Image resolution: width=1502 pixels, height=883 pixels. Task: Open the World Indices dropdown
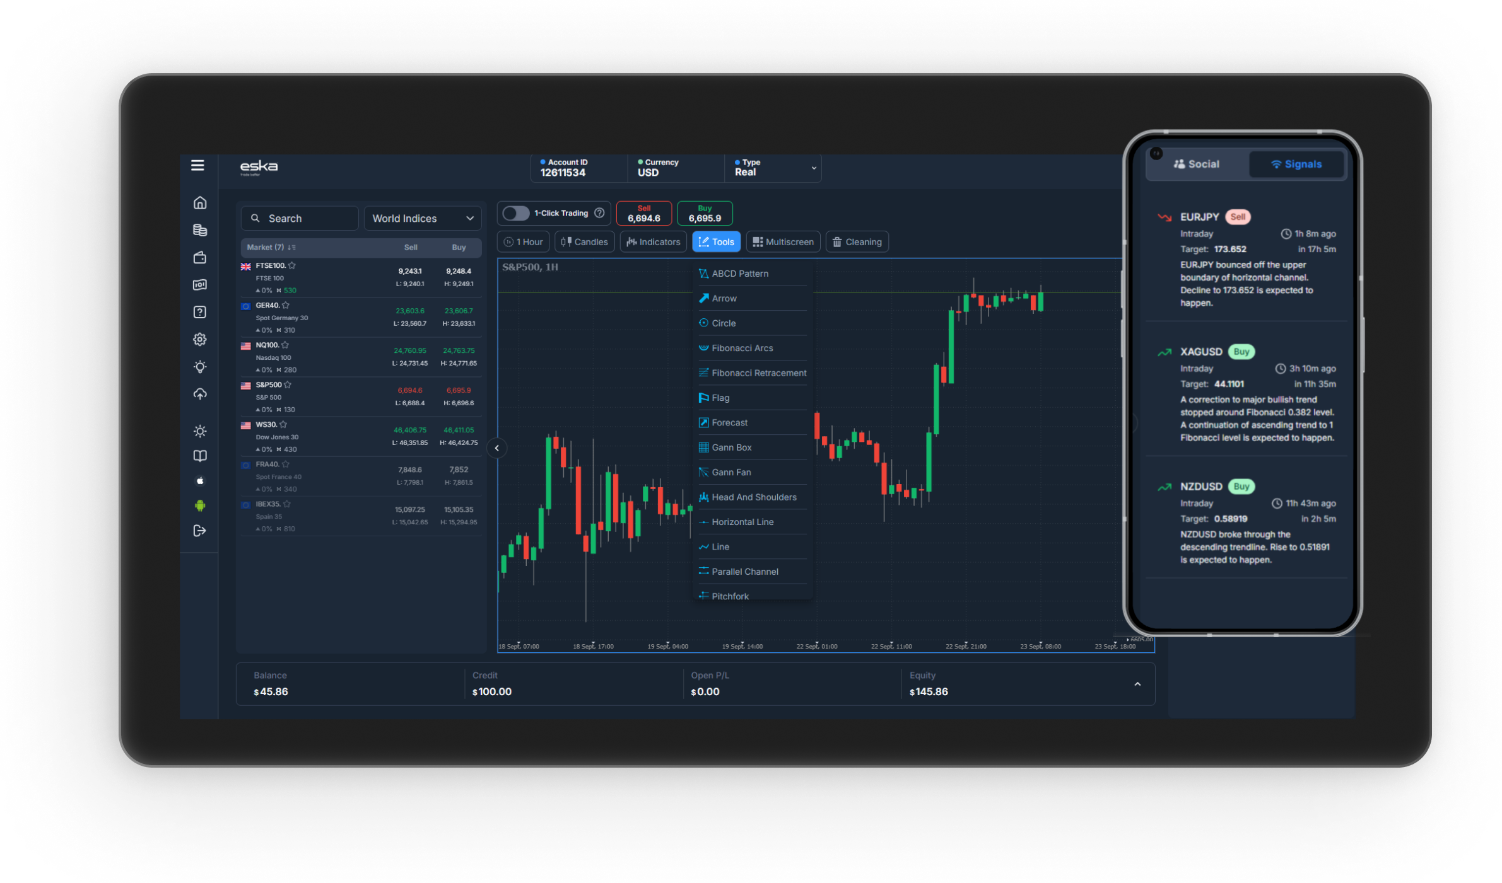tap(423, 218)
